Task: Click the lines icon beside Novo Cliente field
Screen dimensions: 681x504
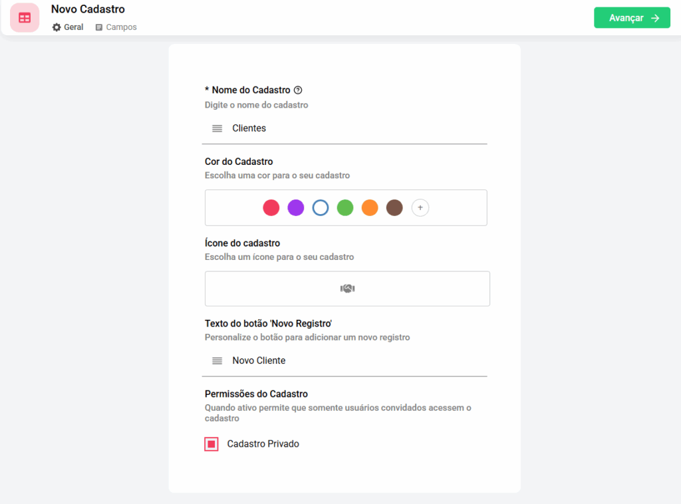Action: click(217, 360)
